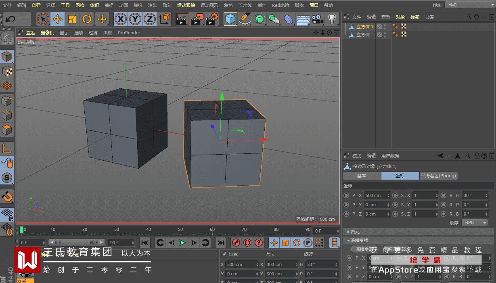Click attribute manager search magnifier icon
Image resolution: width=496 pixels, height=283 pixels.
point(468,156)
